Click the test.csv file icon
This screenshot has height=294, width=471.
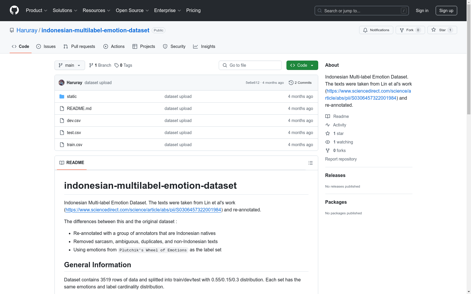(62, 133)
